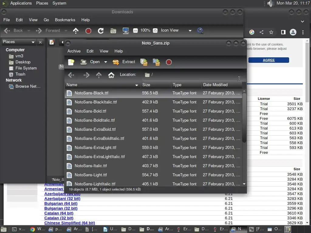Go up one level in archive
The image size is (311, 233).
[x=99, y=75]
